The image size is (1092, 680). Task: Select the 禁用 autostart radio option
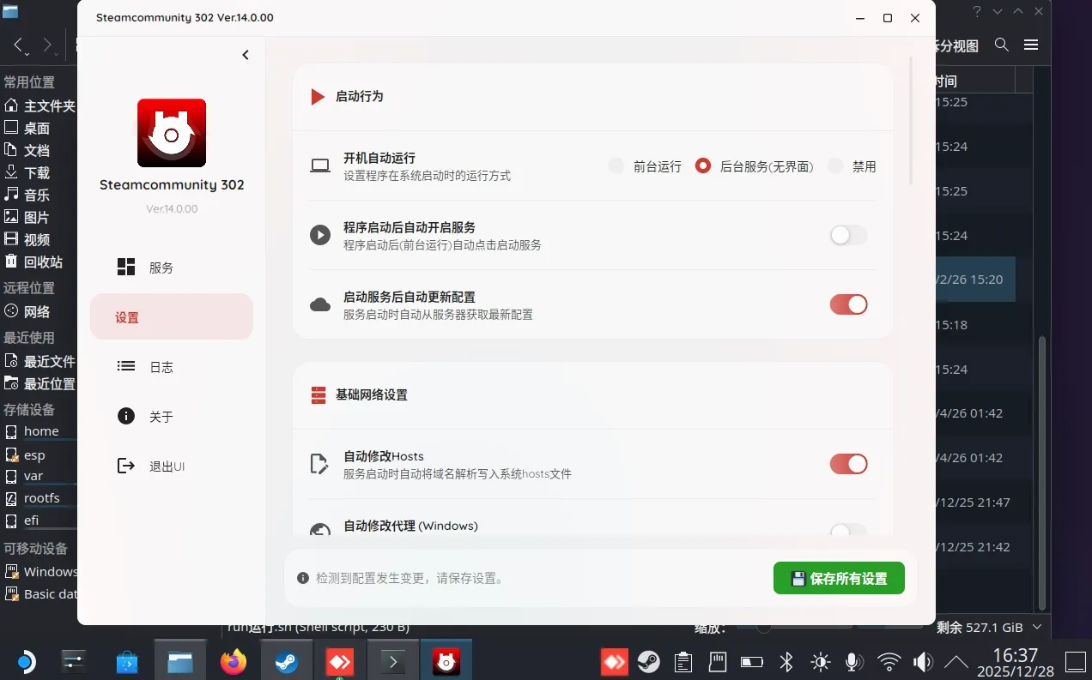(835, 166)
